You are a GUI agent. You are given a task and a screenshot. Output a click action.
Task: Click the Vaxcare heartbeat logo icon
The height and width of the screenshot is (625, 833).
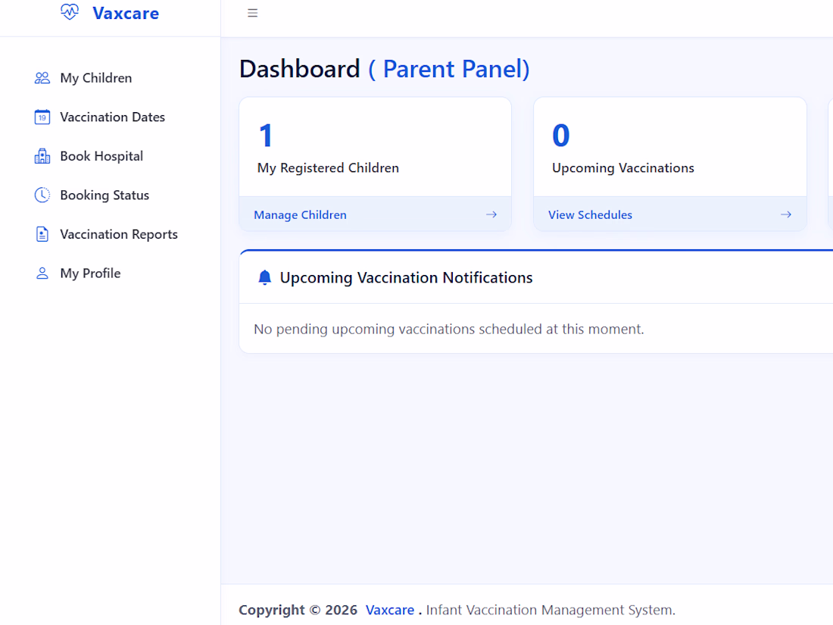coord(70,11)
